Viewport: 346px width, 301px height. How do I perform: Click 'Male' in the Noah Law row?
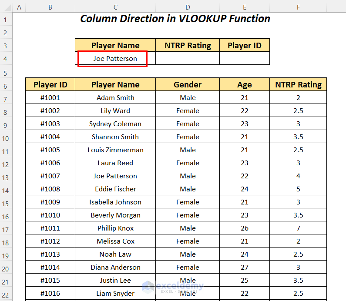(x=188, y=254)
